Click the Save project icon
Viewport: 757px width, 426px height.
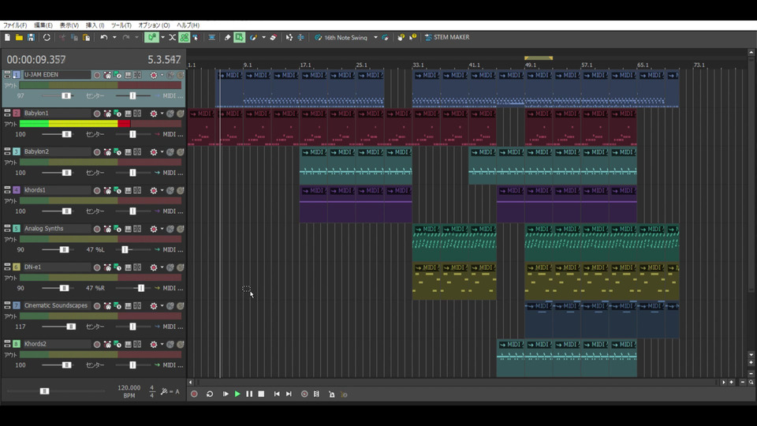point(31,37)
